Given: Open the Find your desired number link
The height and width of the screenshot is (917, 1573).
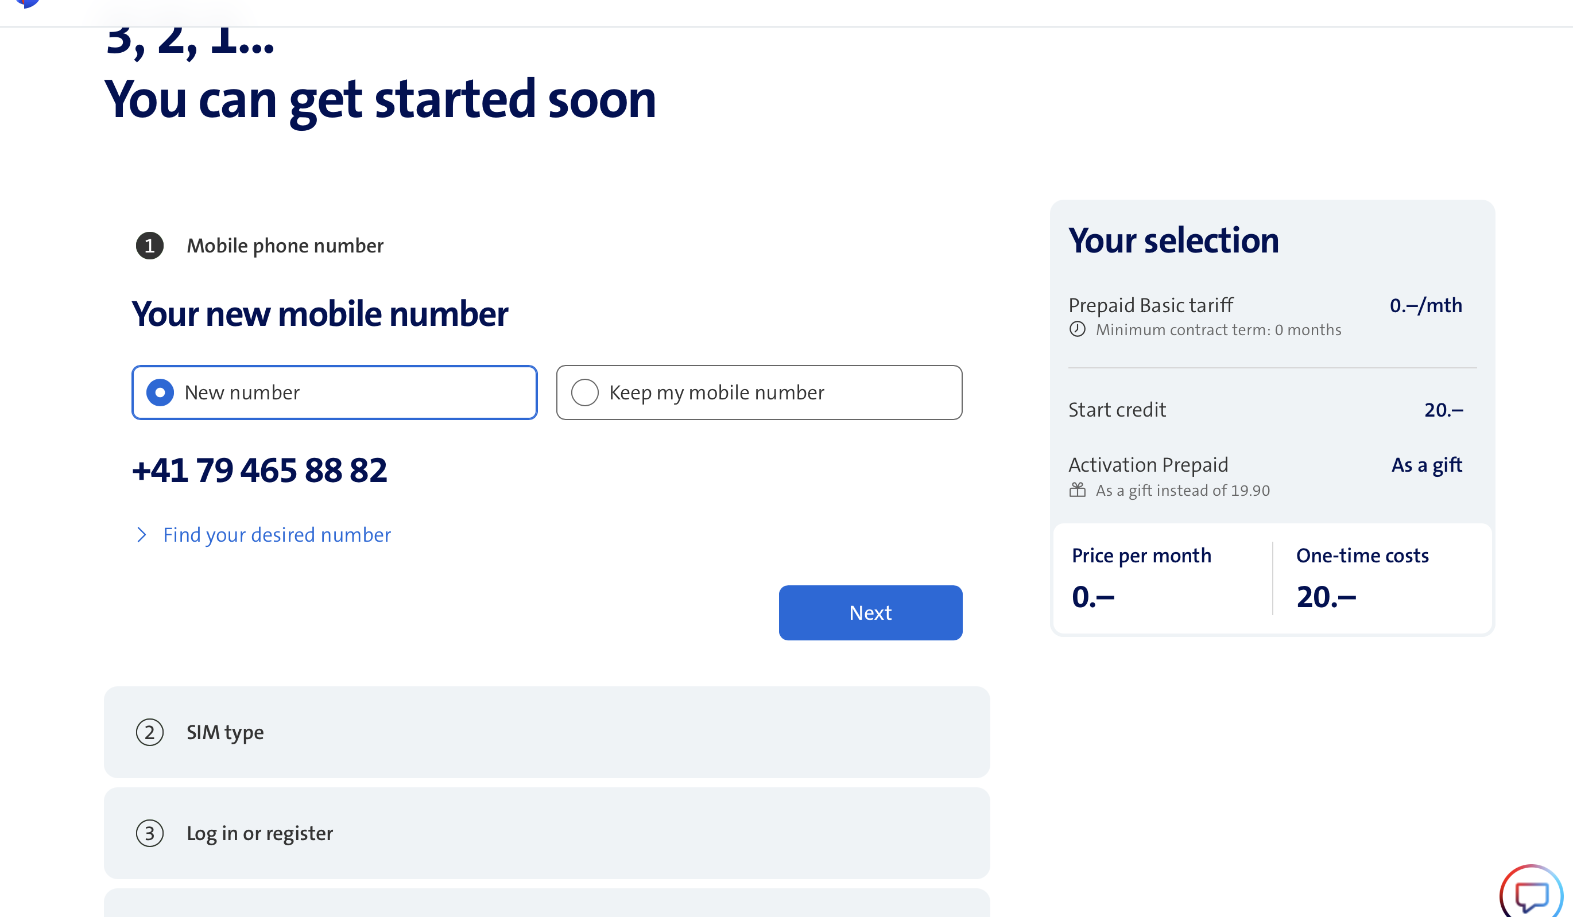Looking at the screenshot, I should coord(277,535).
